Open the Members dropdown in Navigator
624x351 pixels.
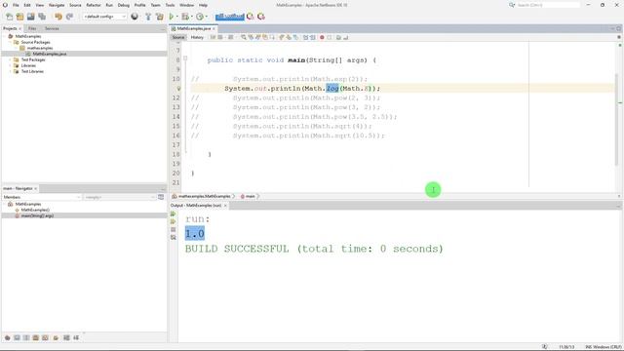(x=41, y=197)
